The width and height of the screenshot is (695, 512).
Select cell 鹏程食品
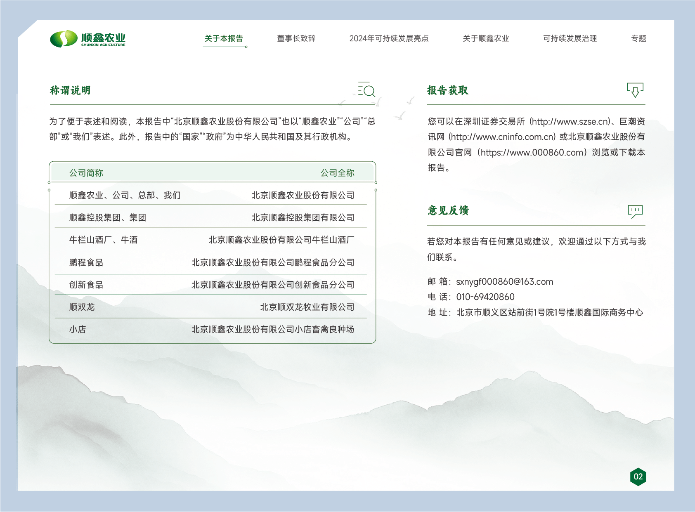coord(86,262)
